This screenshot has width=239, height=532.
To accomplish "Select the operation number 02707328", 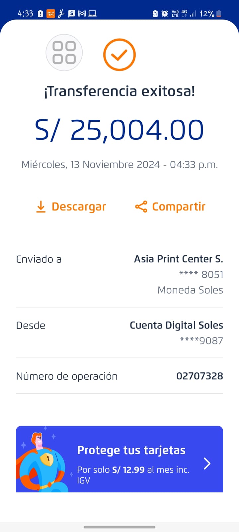I will 199,376.
